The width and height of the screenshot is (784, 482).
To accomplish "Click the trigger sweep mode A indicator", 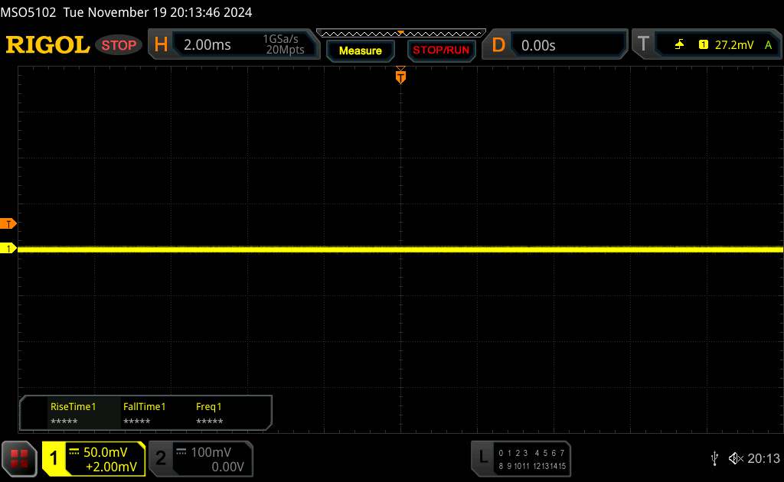I will [x=768, y=45].
